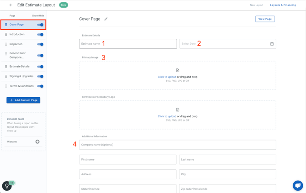306x193 pixels.
Task: Open the calendar date picker icon
Action: pyautogui.click(x=272, y=44)
